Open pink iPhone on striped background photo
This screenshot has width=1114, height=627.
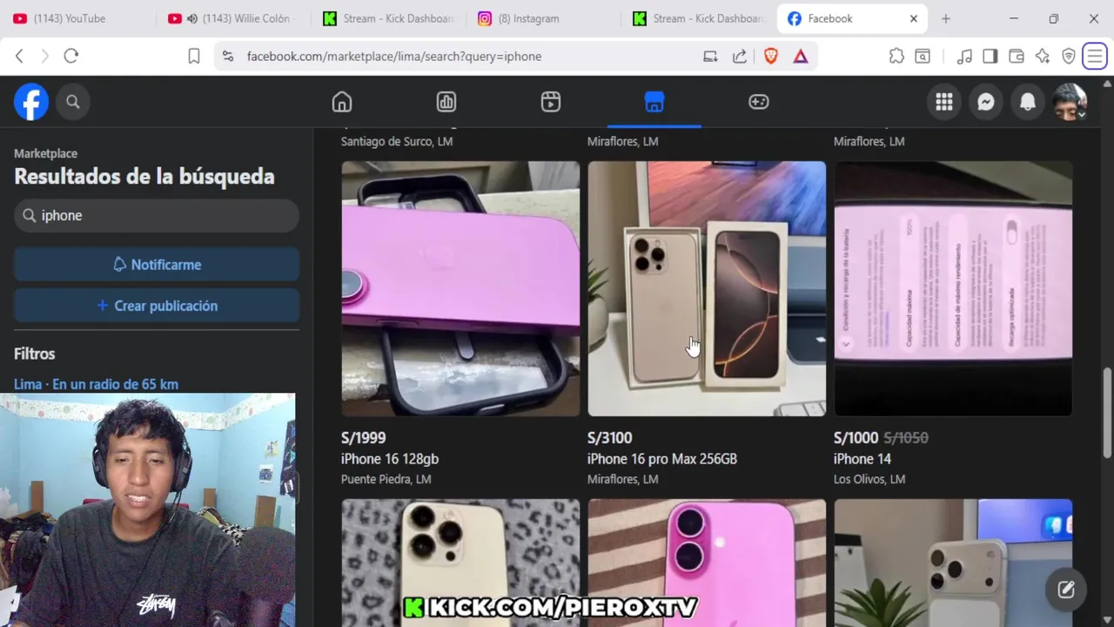tap(707, 563)
